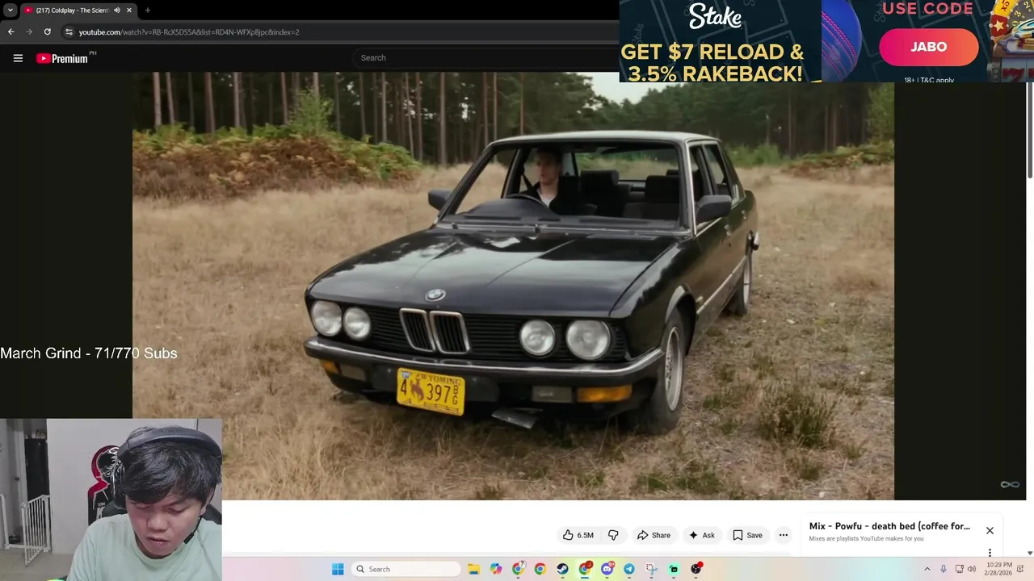The width and height of the screenshot is (1034, 581).
Task: Open the Chrome profile window with badge
Action: click(518, 569)
